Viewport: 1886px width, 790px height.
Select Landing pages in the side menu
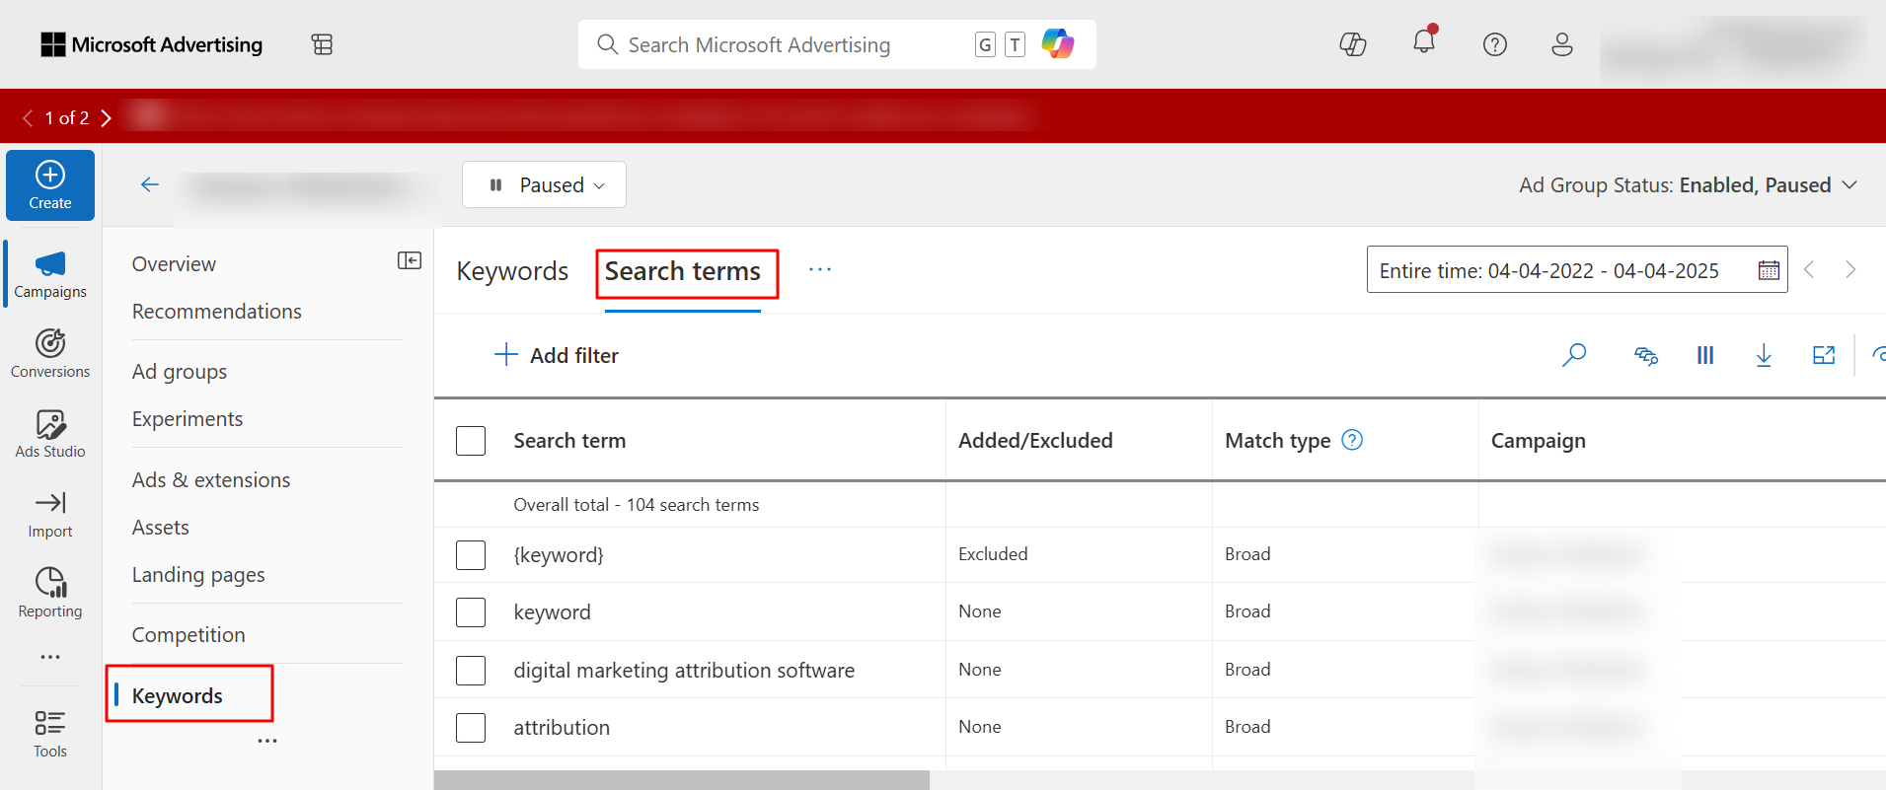click(198, 575)
